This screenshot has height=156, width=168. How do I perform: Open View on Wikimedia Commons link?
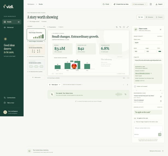tap(143, 73)
